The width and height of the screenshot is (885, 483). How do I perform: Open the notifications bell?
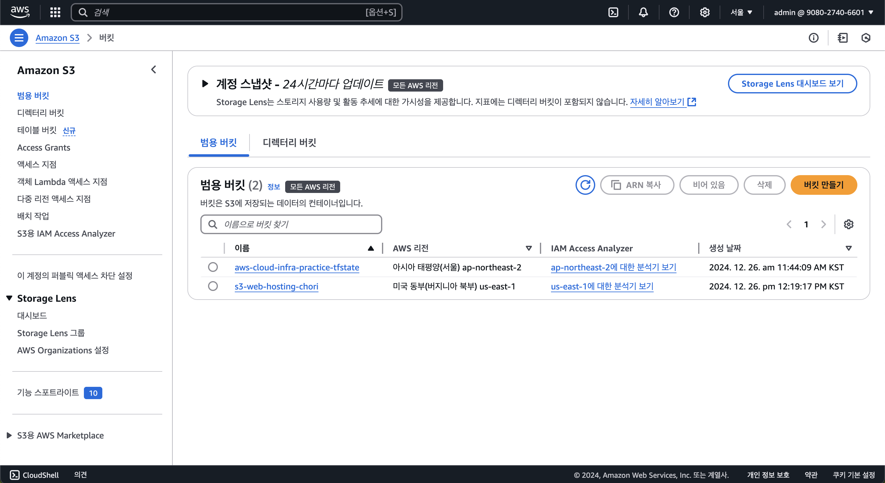pos(643,12)
